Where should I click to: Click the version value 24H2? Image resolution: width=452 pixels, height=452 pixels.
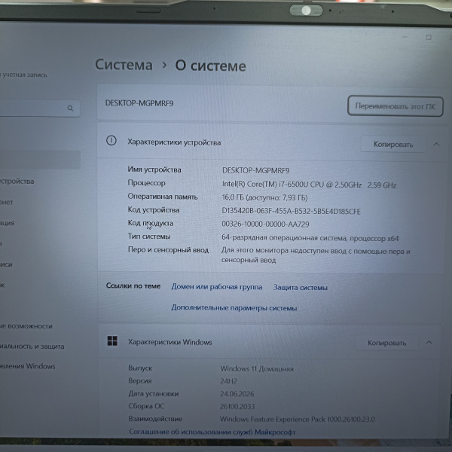click(228, 381)
